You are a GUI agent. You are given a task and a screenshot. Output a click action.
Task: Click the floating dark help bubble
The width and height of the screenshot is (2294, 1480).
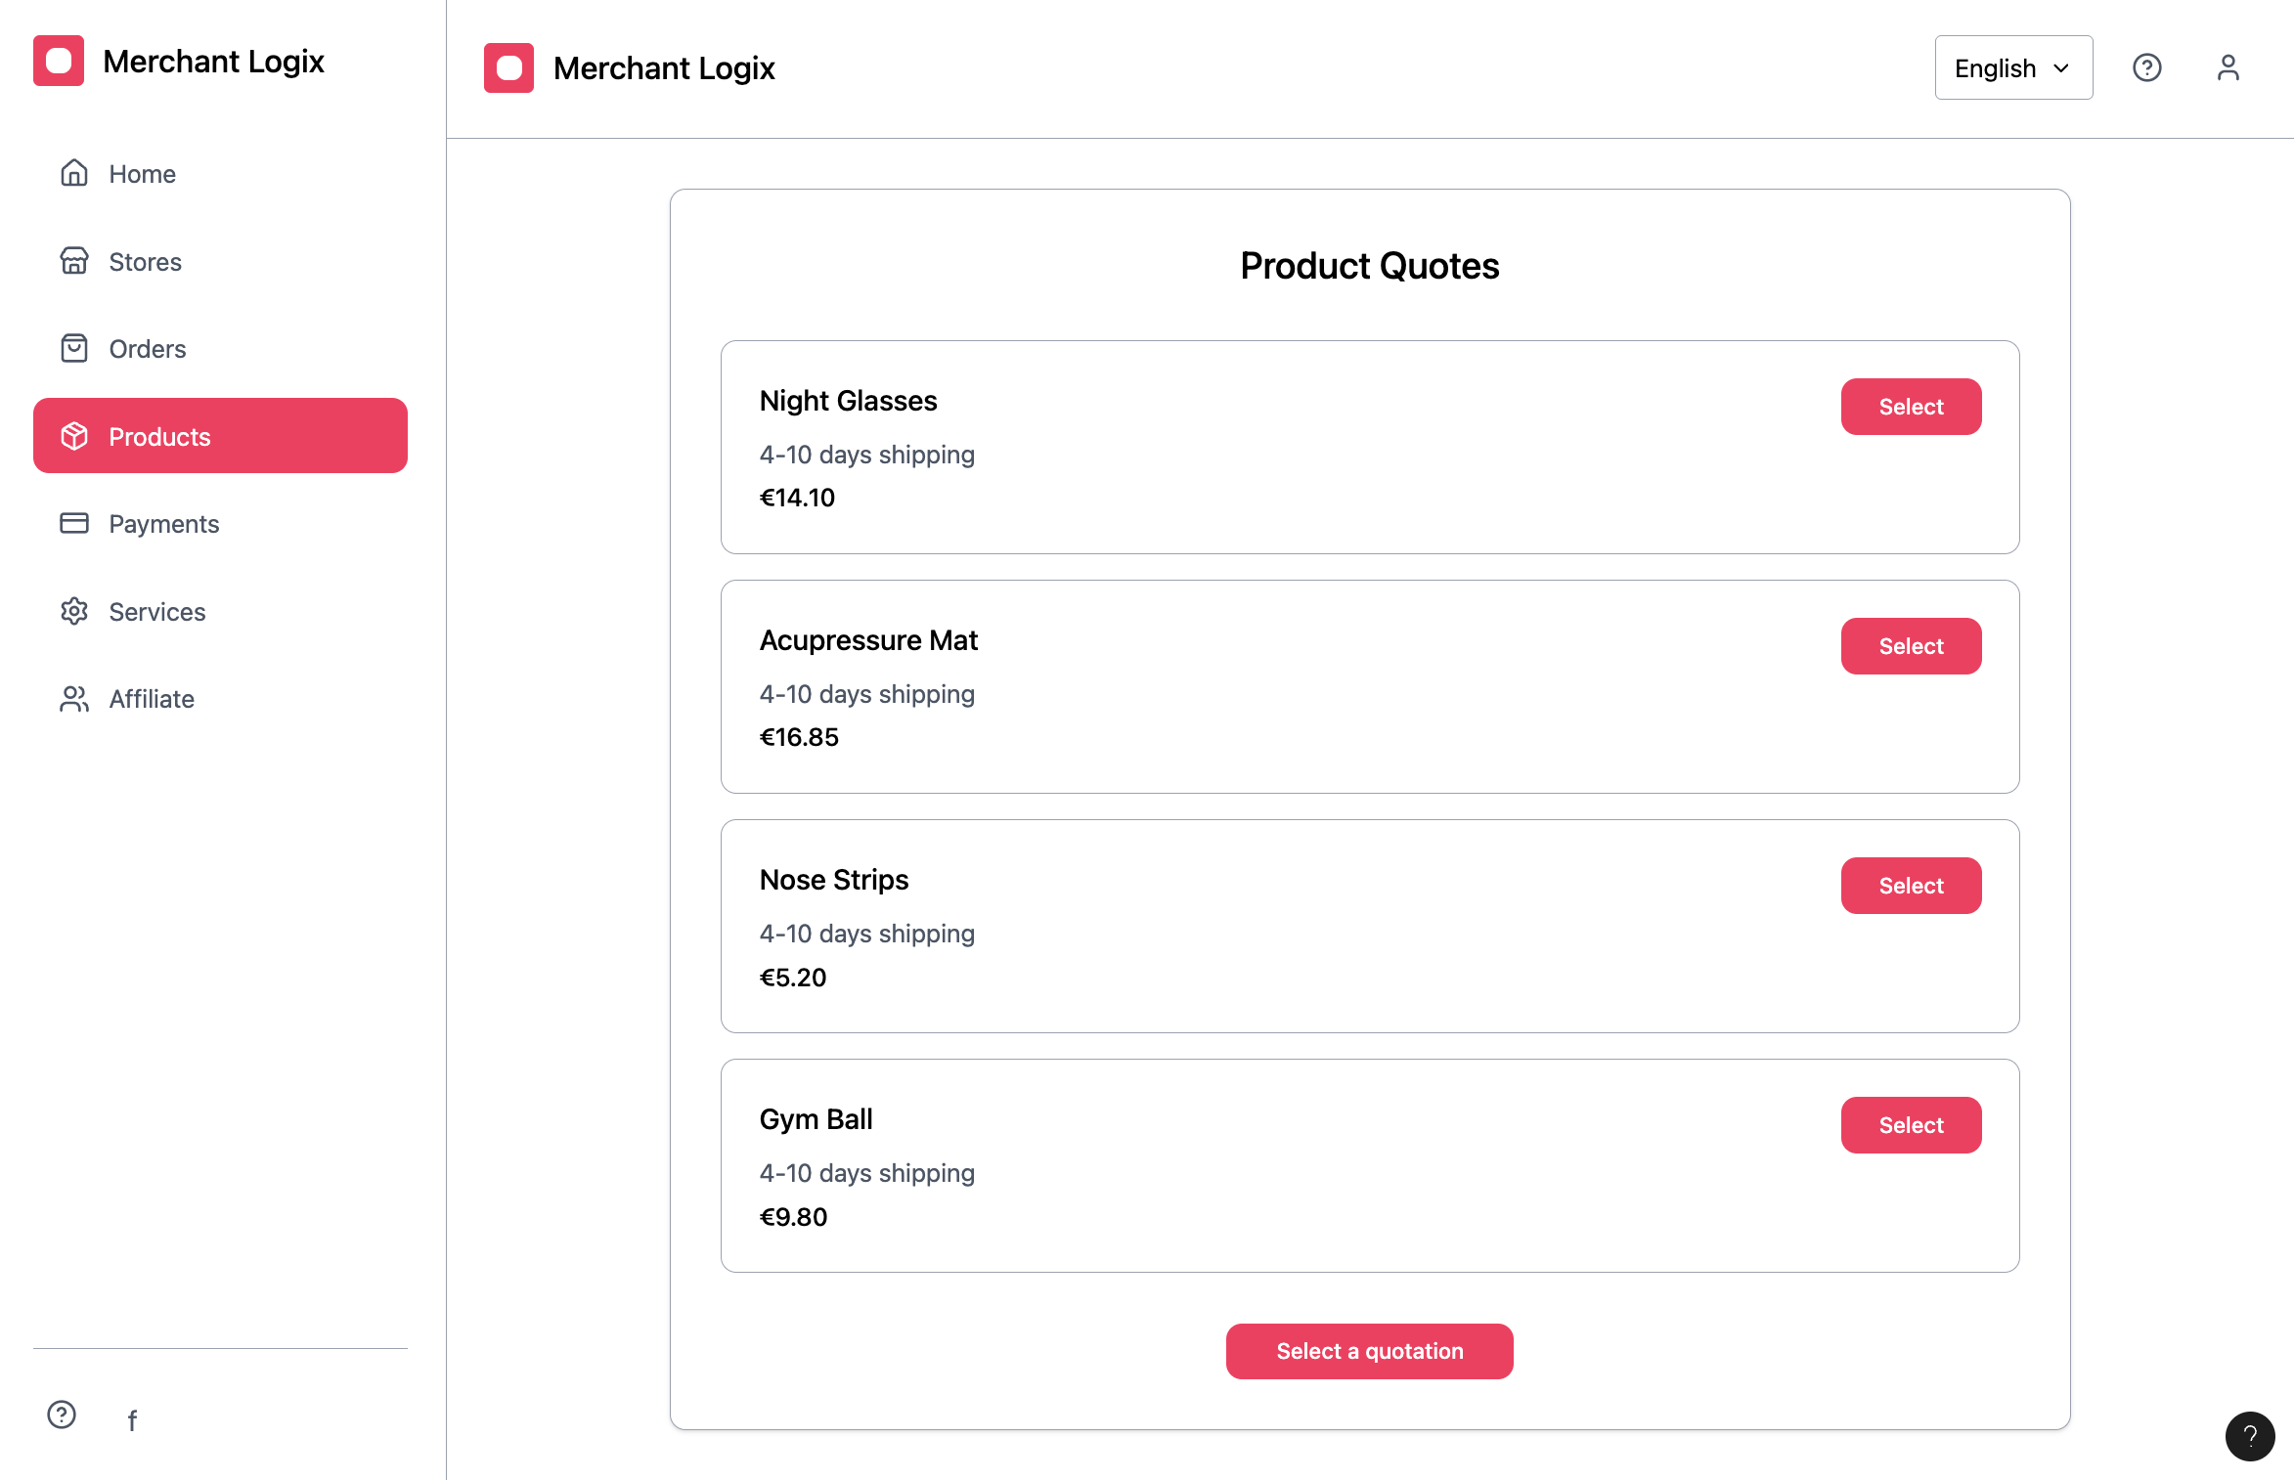point(2249,1435)
